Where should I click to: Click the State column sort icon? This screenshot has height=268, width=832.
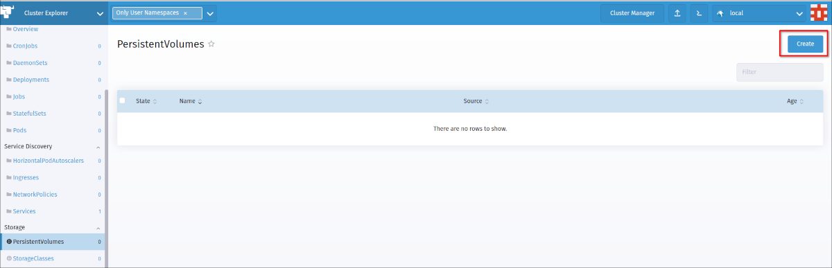click(x=155, y=101)
